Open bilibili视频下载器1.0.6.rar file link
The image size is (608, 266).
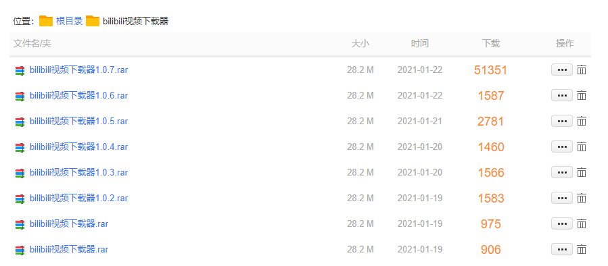point(78,96)
